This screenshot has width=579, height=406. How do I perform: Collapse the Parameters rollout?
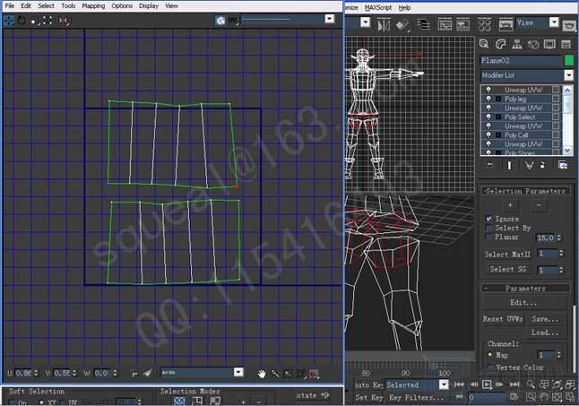pos(524,289)
